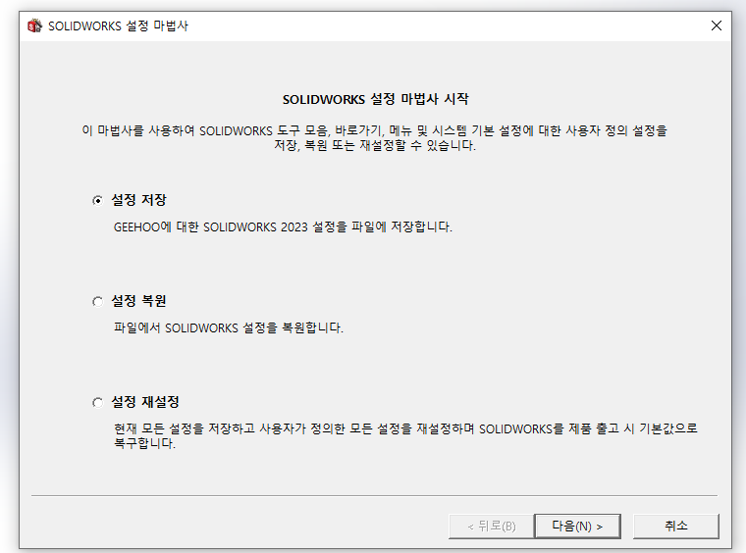This screenshot has width=746, height=553.
Task: Choose the 설정 복원 radio option
Action: [97, 302]
